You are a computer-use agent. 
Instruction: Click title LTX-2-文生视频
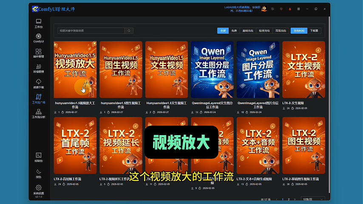293,103
